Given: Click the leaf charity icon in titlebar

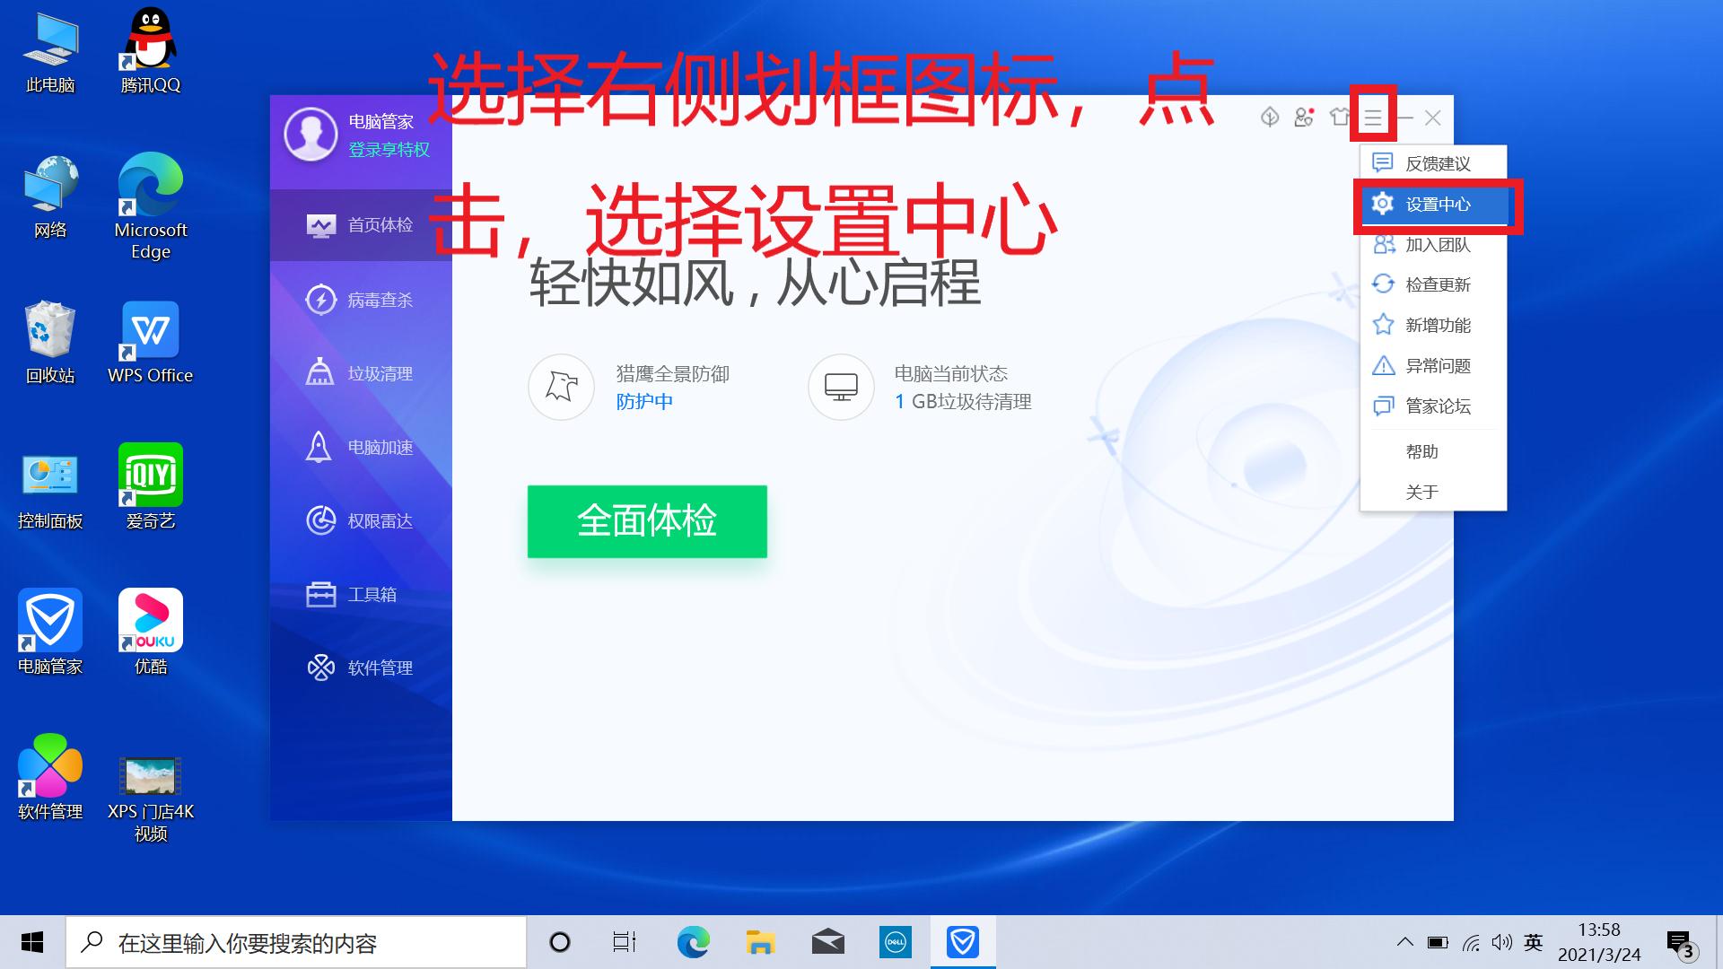Looking at the screenshot, I should 1270,118.
